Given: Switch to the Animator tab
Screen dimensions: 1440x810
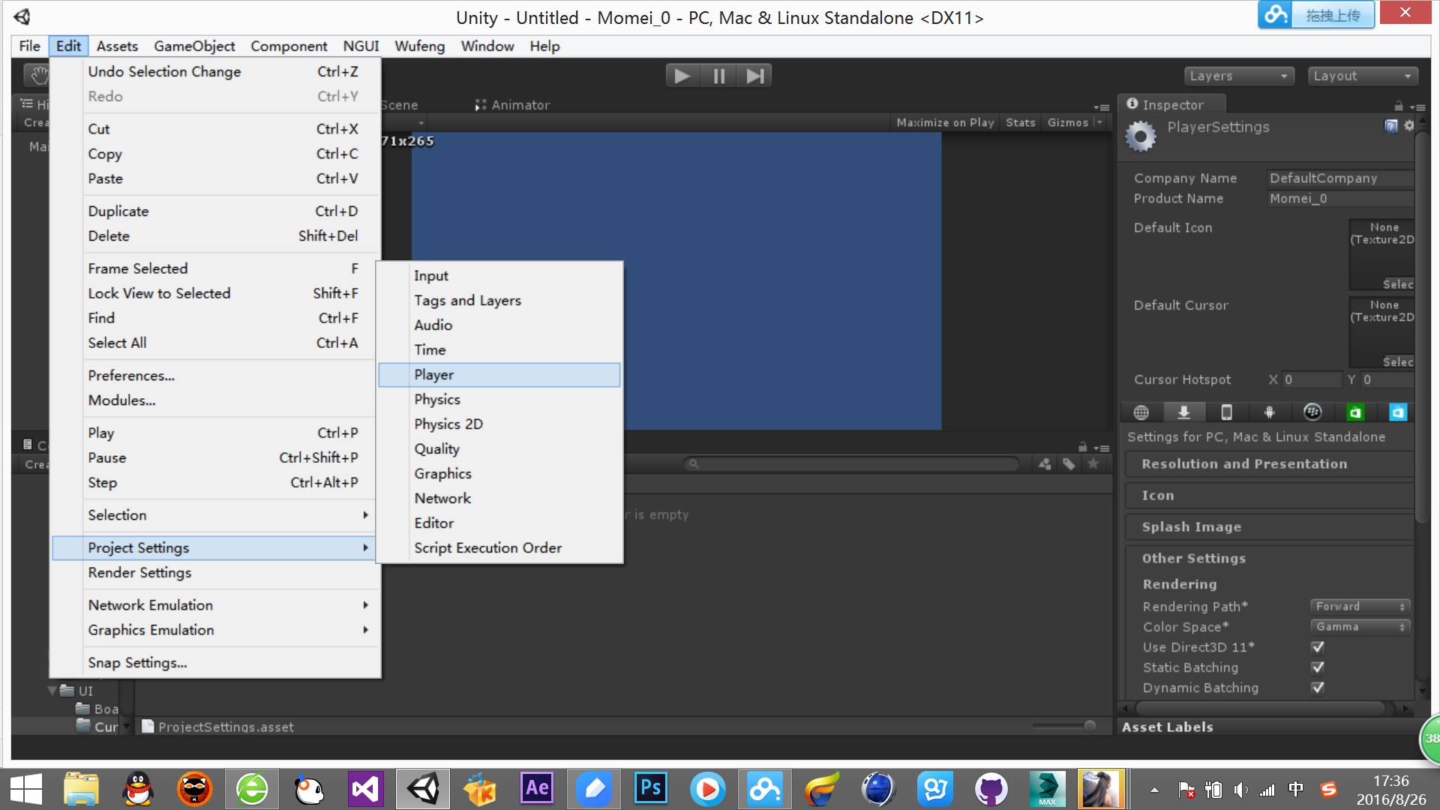Looking at the screenshot, I should (512, 105).
